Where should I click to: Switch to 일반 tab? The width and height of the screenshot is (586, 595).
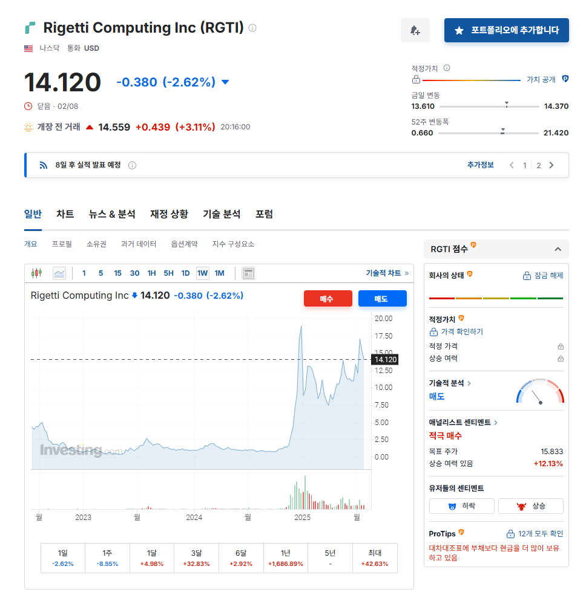[33, 214]
